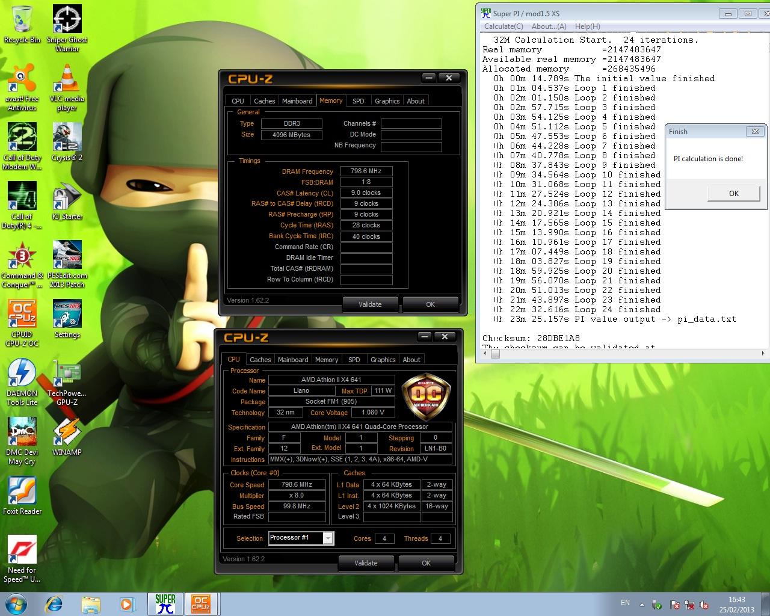Click the Core Speed 798.6 MHz field
This screenshot has height=616, width=770.
(297, 485)
